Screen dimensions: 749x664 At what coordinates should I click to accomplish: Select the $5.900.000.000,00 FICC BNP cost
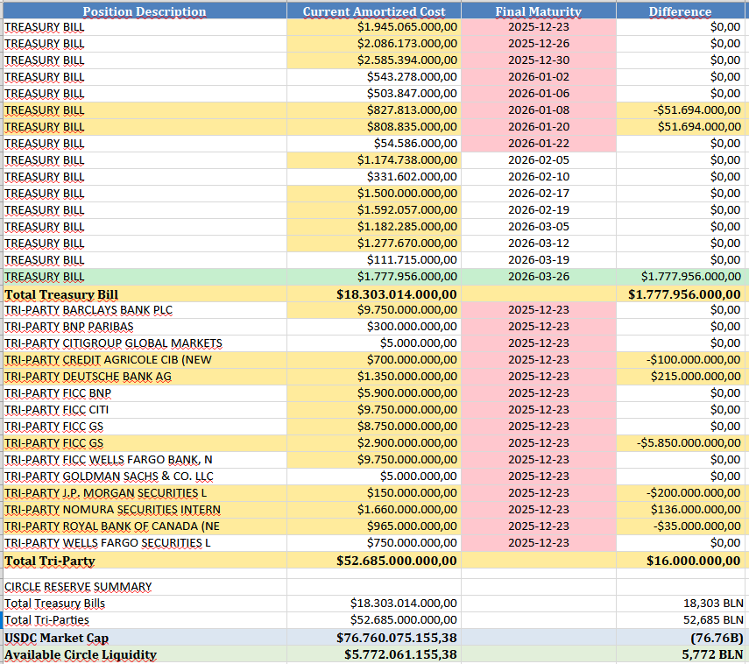click(373, 393)
